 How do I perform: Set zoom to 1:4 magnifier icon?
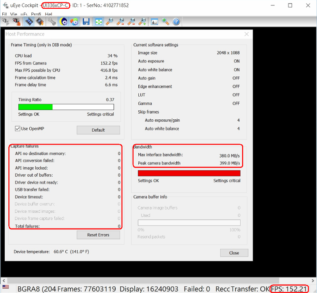[132, 22]
